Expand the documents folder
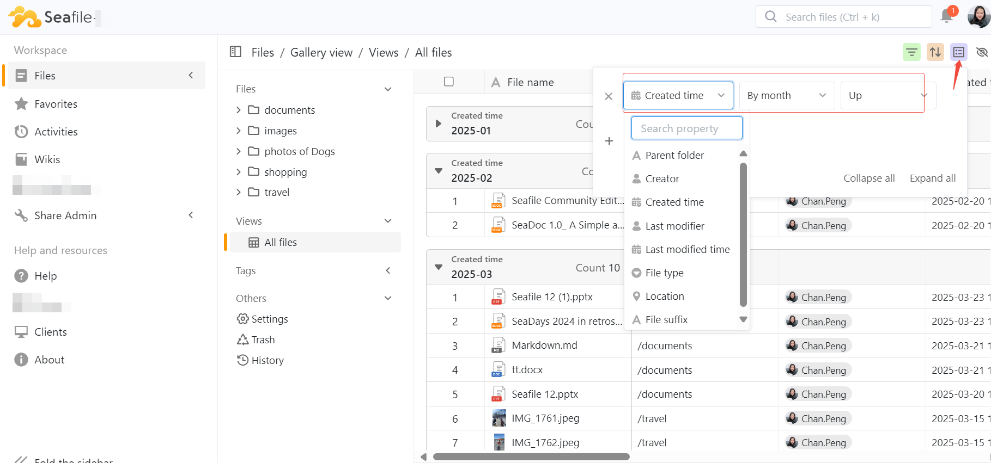Viewport: 991px width, 463px height. 239,110
